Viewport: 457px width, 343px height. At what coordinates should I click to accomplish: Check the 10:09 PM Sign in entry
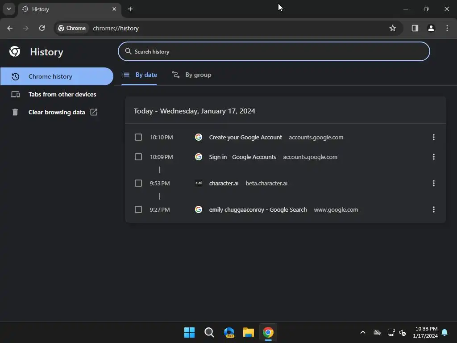click(x=138, y=157)
